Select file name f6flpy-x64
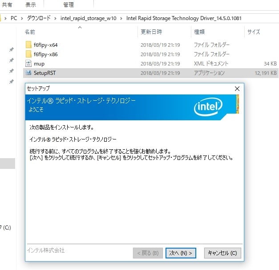Screen dimensions: 279x270 pos(46,45)
